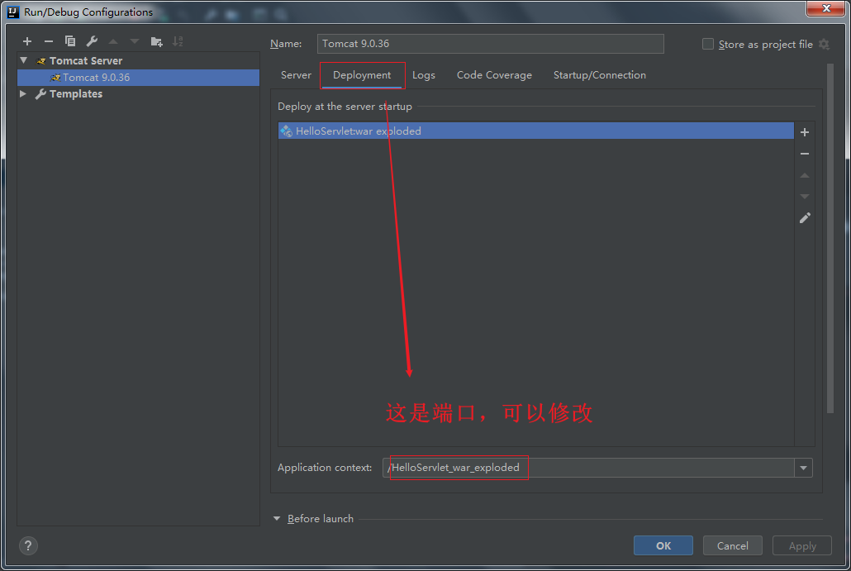Collapse the Tomcat Server tree node
The height and width of the screenshot is (571, 851).
(23, 60)
